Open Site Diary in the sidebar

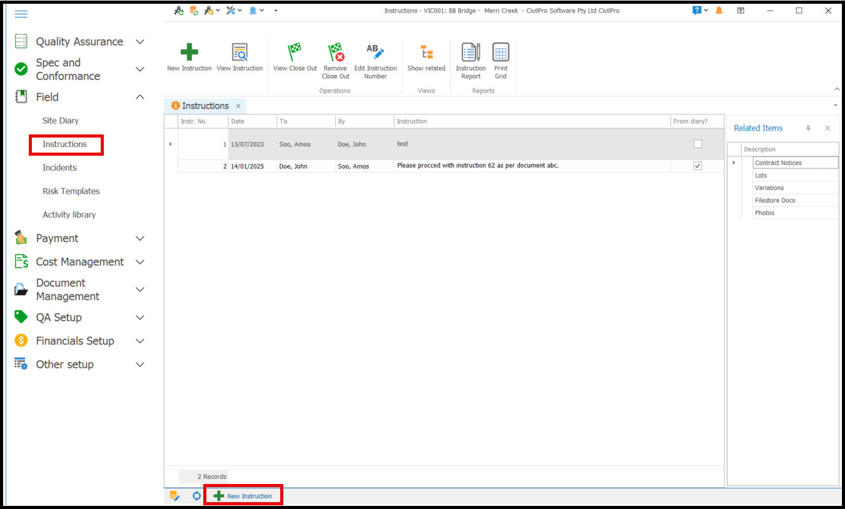click(61, 121)
